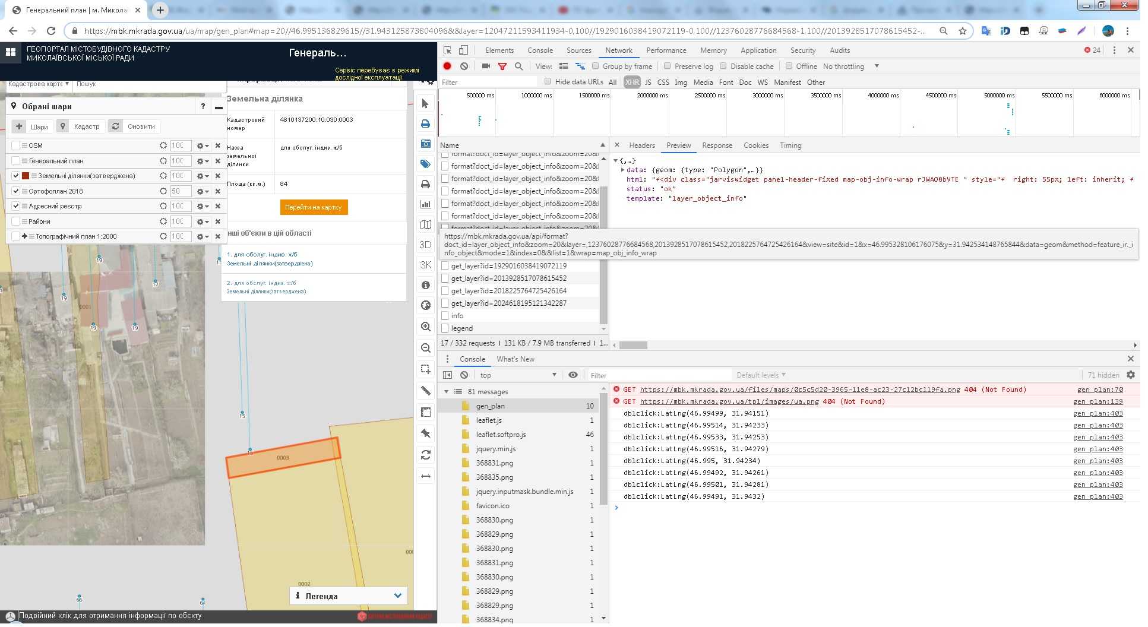Screen dimensions: 1148x627
Task: Click the Перейти на картку button
Action: click(x=314, y=207)
